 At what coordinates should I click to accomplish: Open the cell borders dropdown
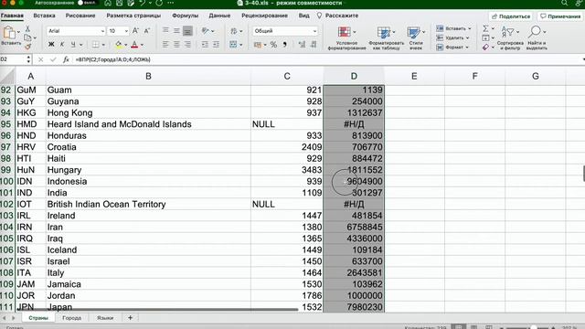point(103,45)
